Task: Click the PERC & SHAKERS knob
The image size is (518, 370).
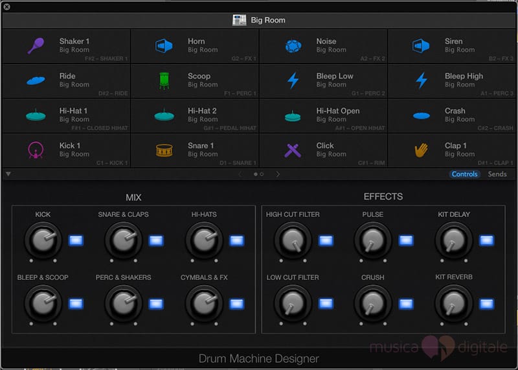Action: click(123, 303)
